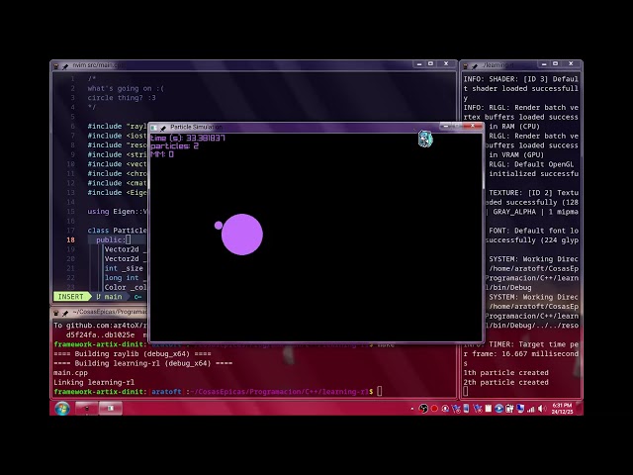Click "Linking learning-rl" in bottom terminal

(x=94, y=382)
